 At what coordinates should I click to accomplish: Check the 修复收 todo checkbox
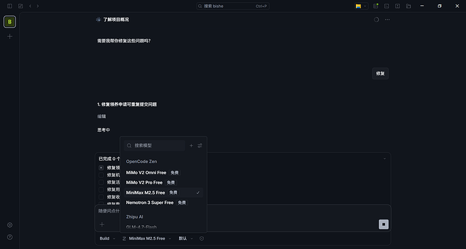(x=101, y=197)
